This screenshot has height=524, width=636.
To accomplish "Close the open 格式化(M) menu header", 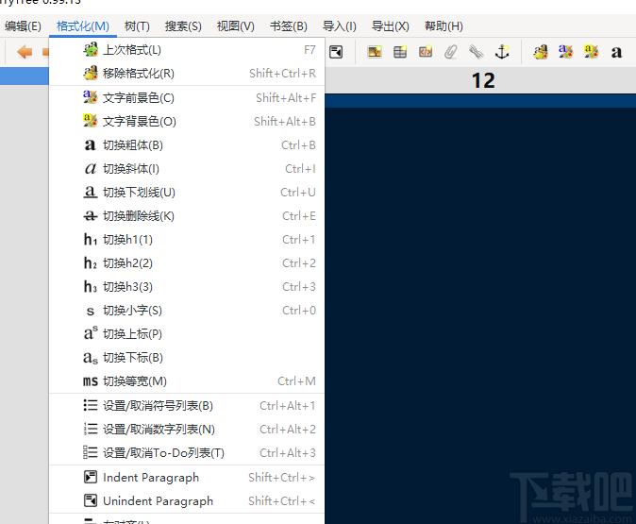I will (83, 26).
